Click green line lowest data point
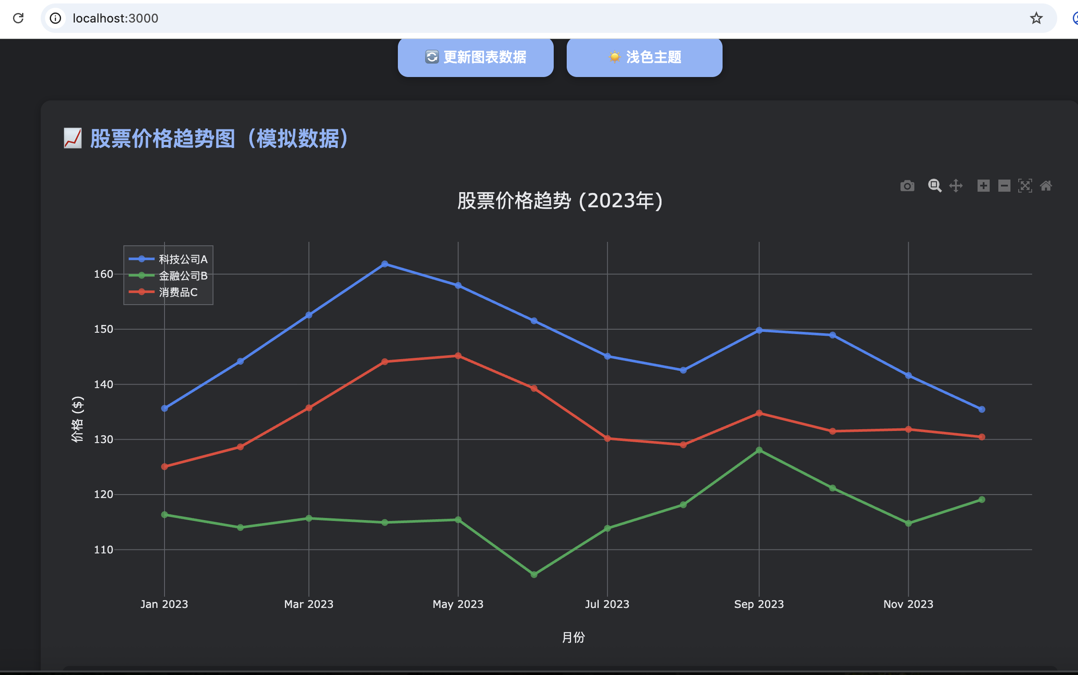1078x675 pixels. coord(534,575)
